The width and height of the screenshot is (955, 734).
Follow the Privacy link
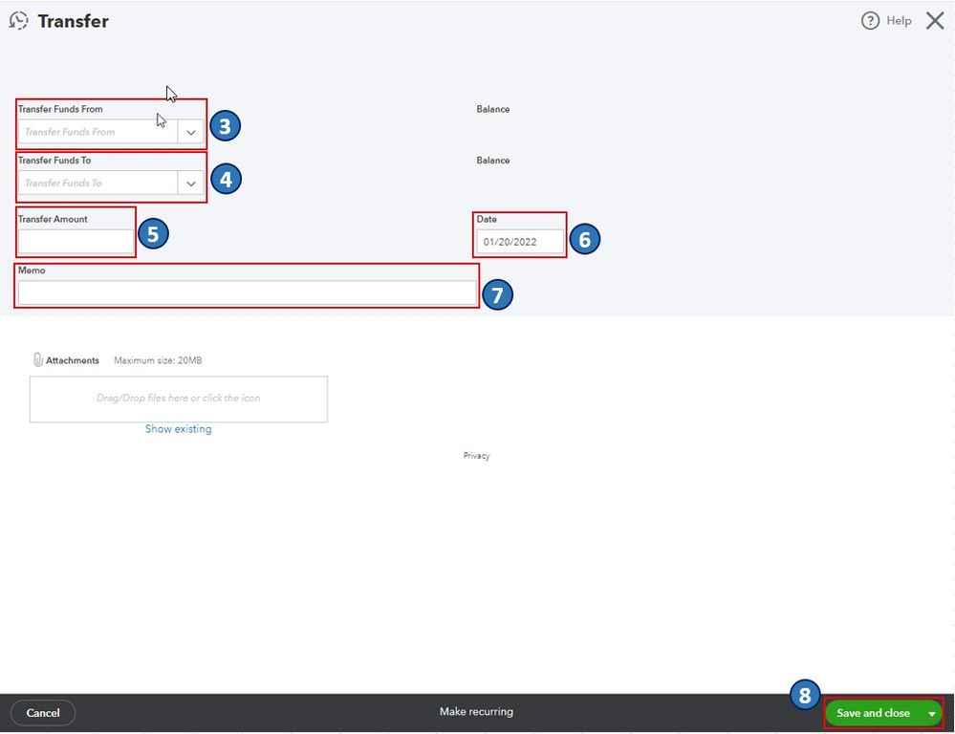tap(476, 456)
